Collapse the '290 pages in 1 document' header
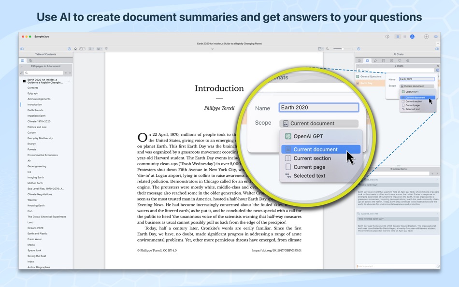 (x=21, y=66)
